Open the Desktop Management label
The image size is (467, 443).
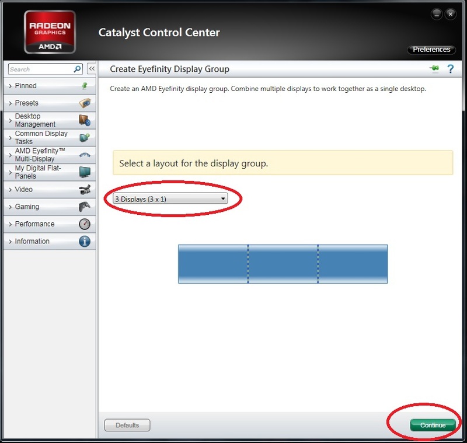click(35, 120)
